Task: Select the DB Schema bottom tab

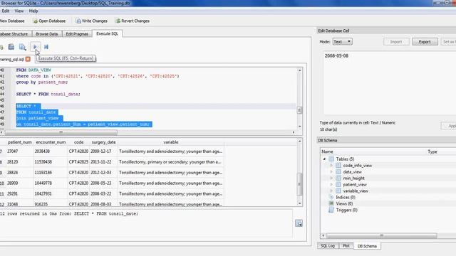Action: coord(367,246)
